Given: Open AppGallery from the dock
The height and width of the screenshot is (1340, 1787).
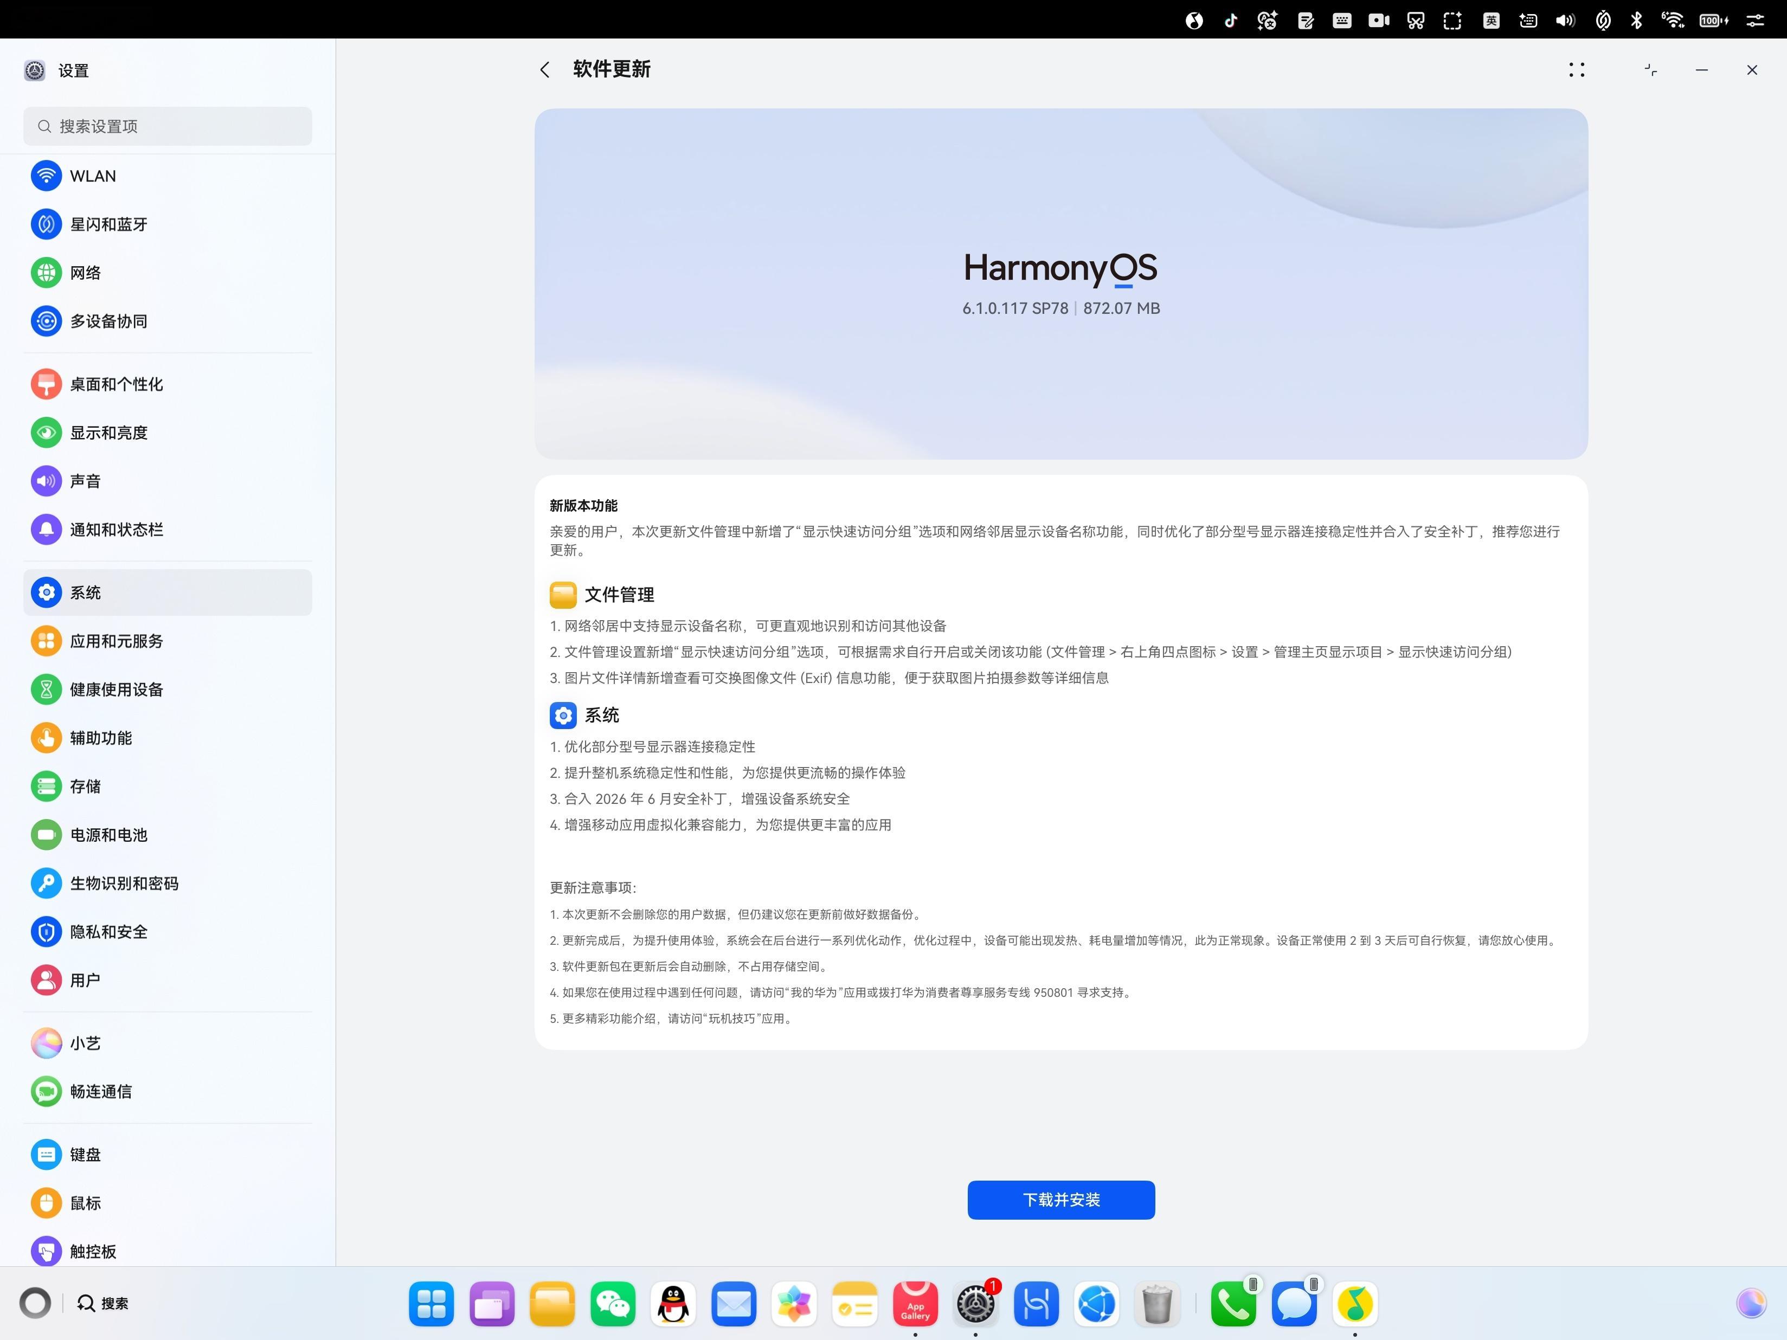Looking at the screenshot, I should coord(915,1304).
